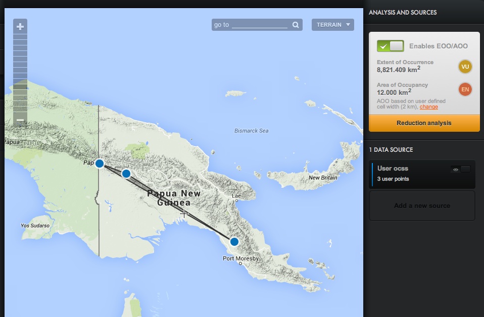Image resolution: width=484 pixels, height=317 pixels.
Task: Click Add a new source
Action: (422, 206)
